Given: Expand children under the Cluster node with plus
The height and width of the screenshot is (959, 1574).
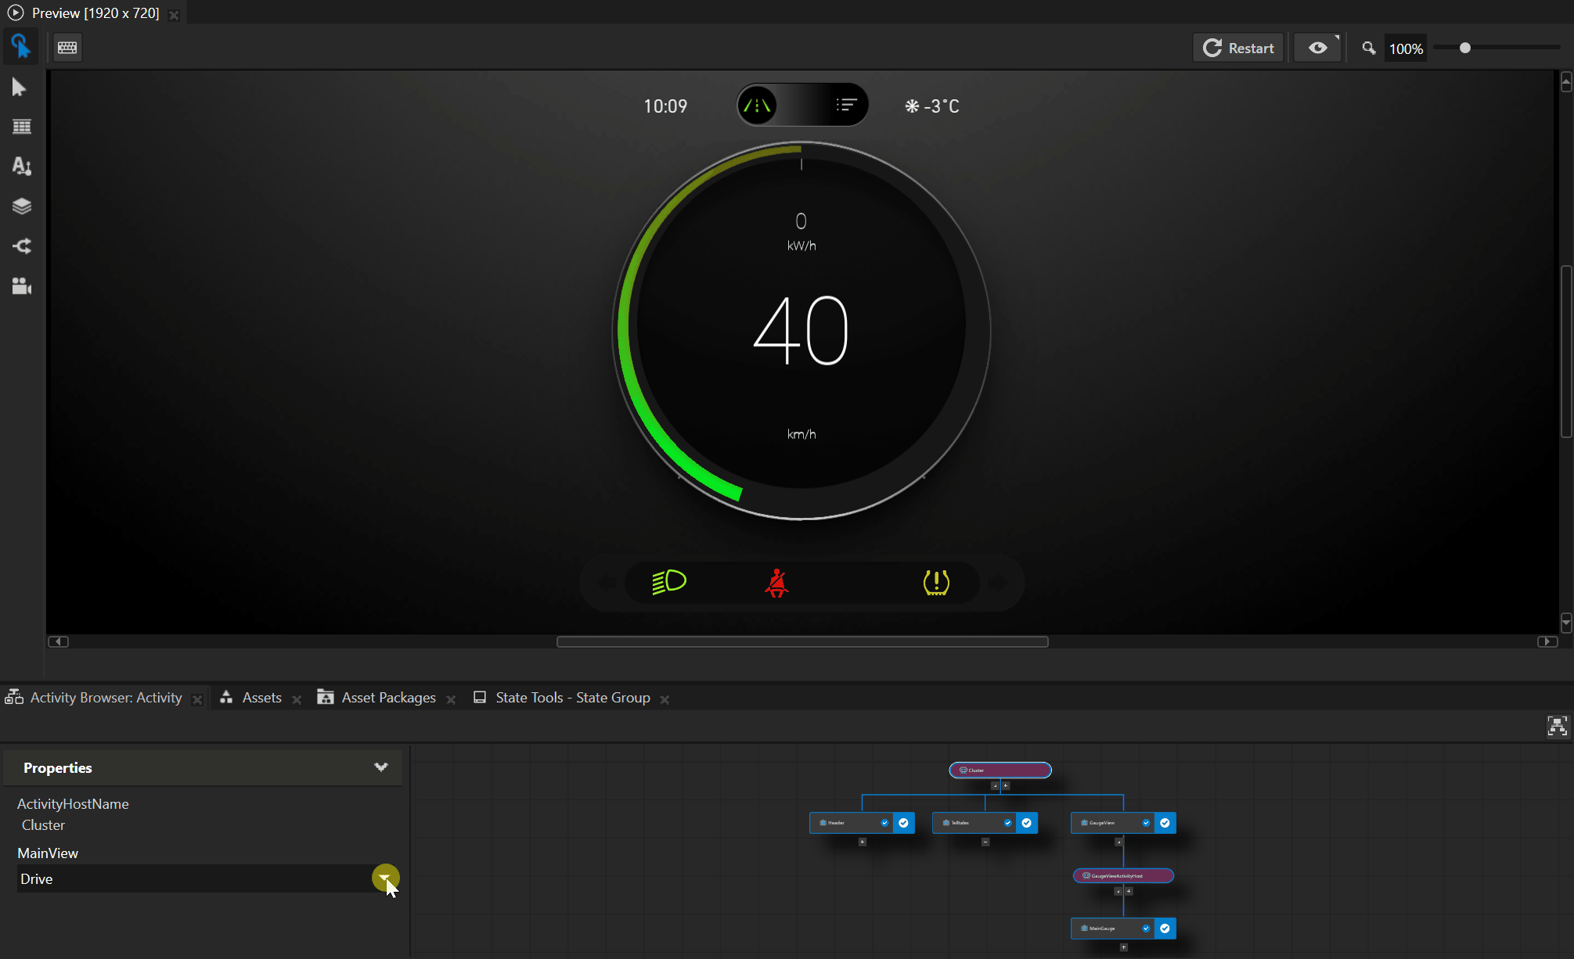Looking at the screenshot, I should pos(1006,785).
